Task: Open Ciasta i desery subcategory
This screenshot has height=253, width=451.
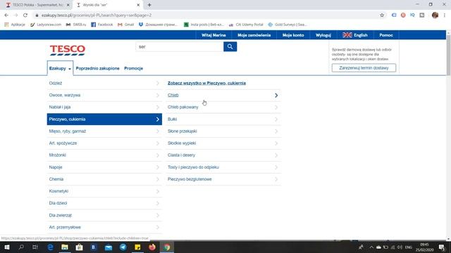Action: coord(223,155)
